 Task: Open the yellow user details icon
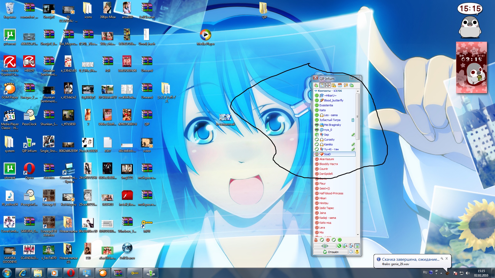pos(357,252)
